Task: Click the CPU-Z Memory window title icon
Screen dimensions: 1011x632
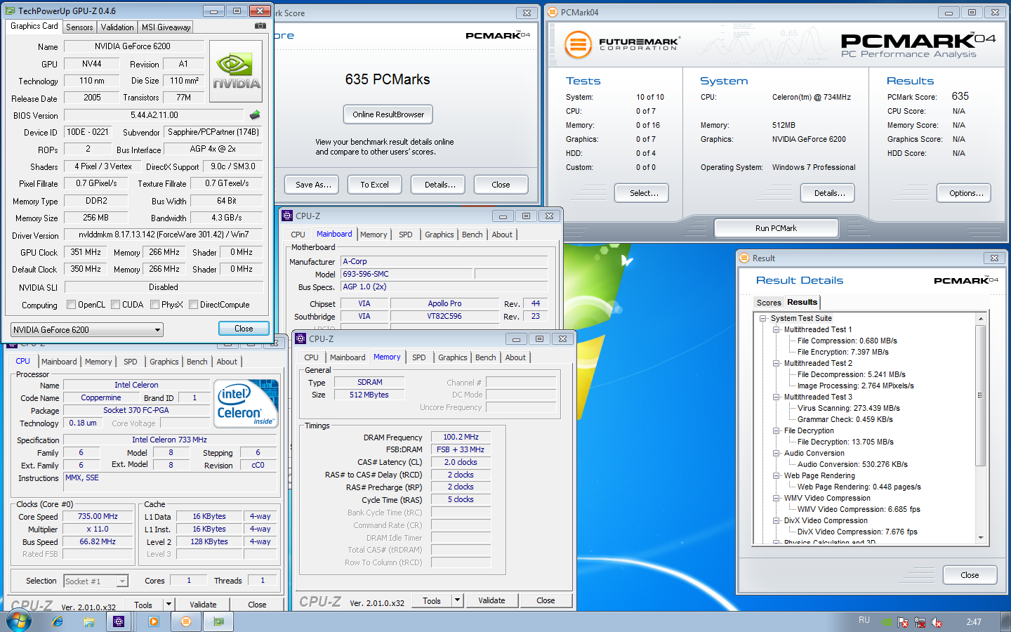Action: 300,338
